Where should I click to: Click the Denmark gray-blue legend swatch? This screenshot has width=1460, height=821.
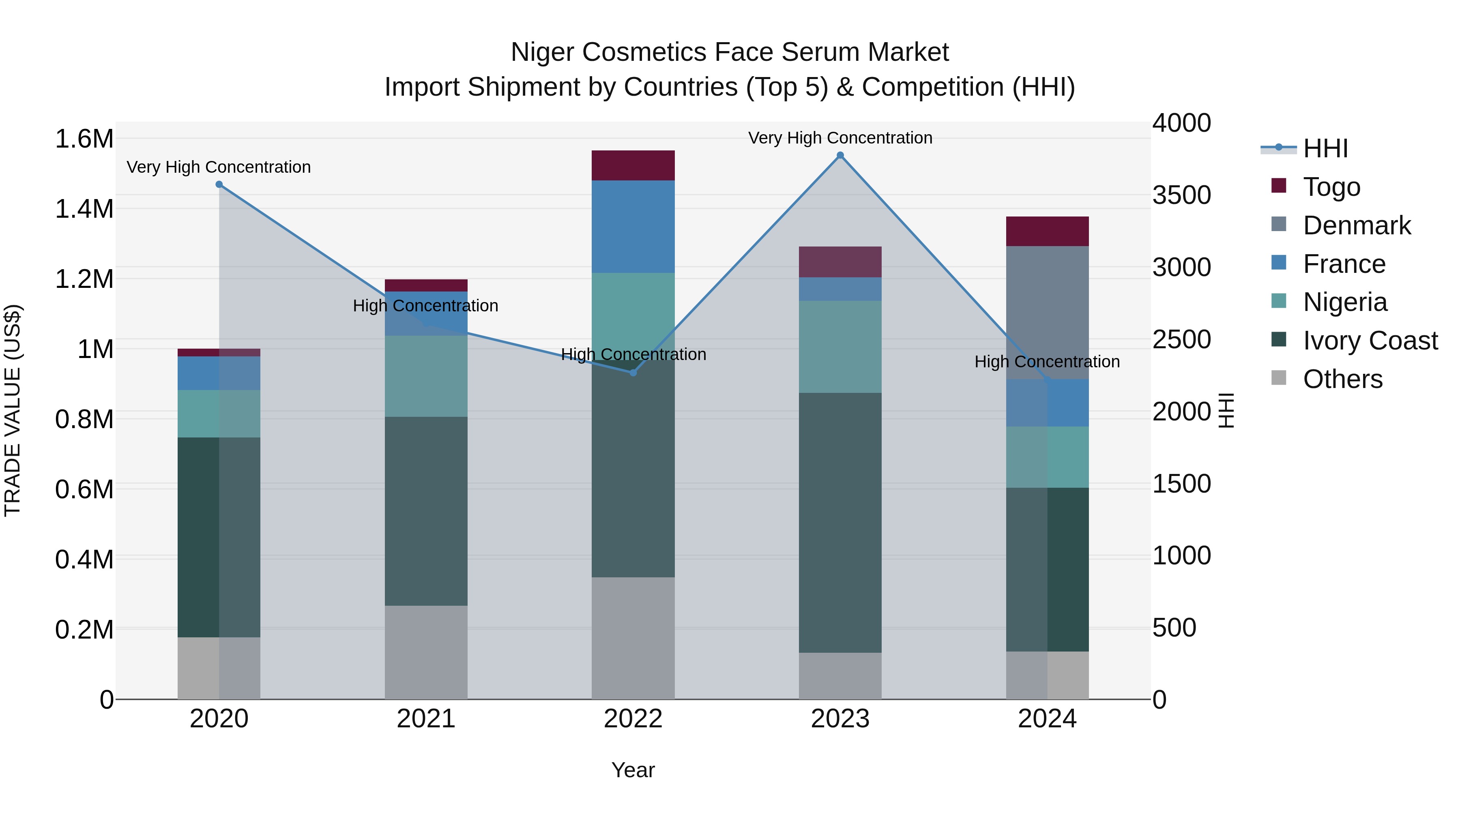[x=1279, y=224]
